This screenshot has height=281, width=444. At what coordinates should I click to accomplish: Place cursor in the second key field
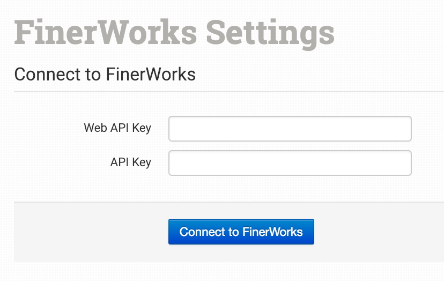[x=290, y=163]
